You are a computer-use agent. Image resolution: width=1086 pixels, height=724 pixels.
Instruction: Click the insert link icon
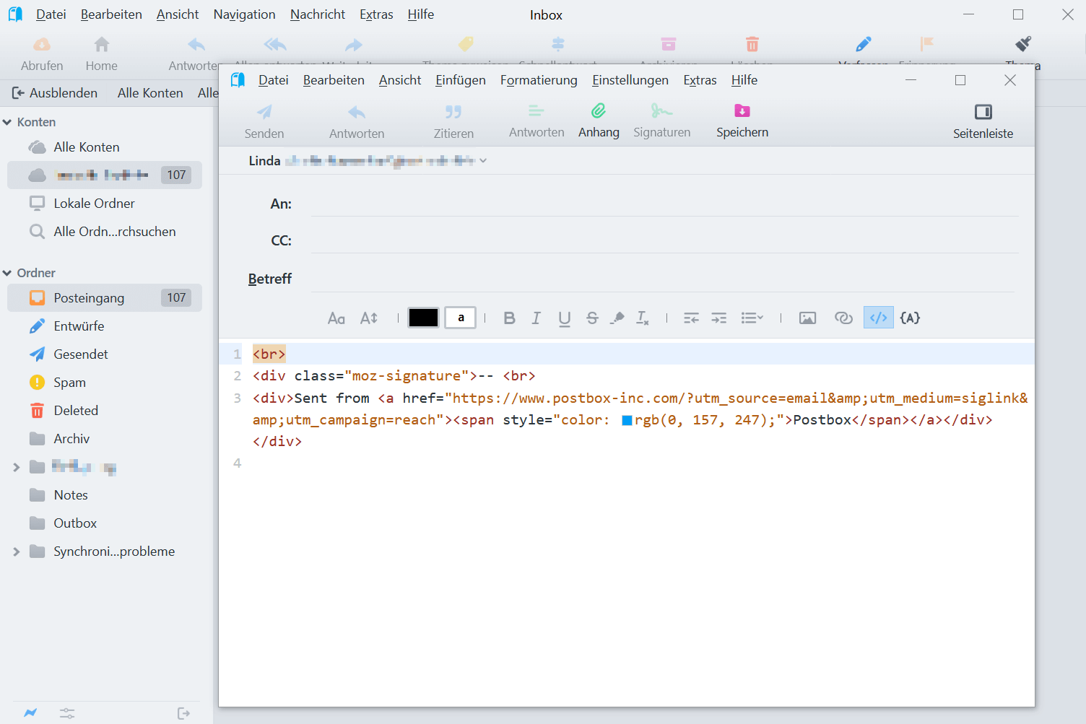coord(843,318)
